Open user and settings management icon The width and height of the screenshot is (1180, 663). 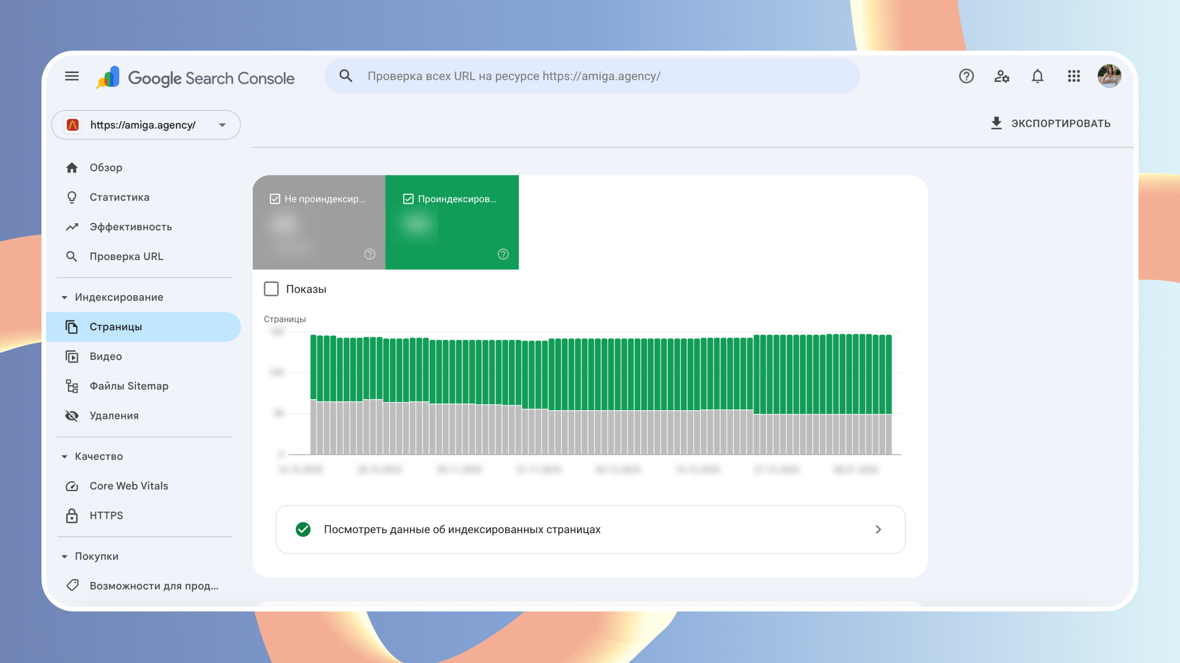tap(1002, 76)
